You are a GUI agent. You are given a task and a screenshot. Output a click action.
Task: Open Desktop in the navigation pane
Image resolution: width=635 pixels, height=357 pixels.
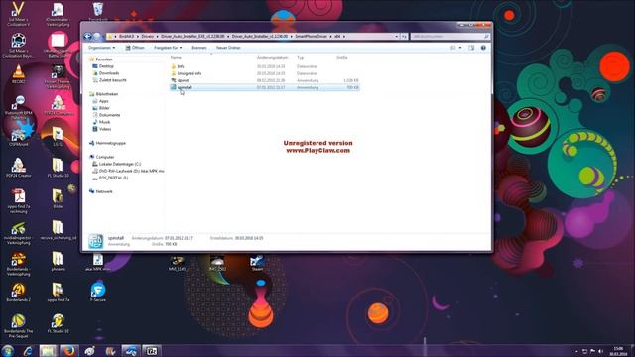tap(106, 66)
